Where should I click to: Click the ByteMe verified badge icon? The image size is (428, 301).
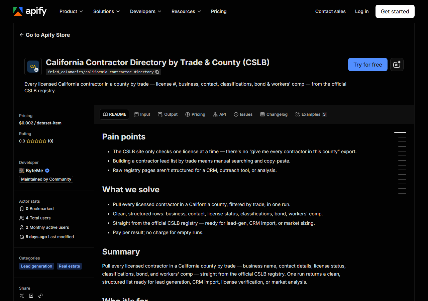pos(47,171)
